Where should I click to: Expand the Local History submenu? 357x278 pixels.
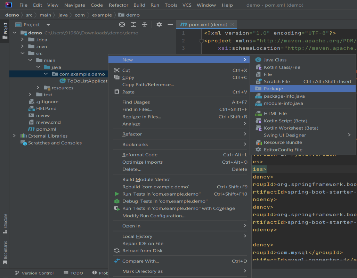point(180,236)
